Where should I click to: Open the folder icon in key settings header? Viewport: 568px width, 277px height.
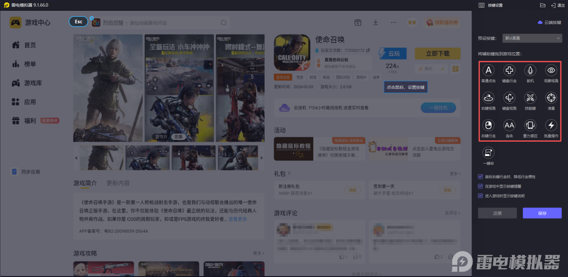pos(542,5)
